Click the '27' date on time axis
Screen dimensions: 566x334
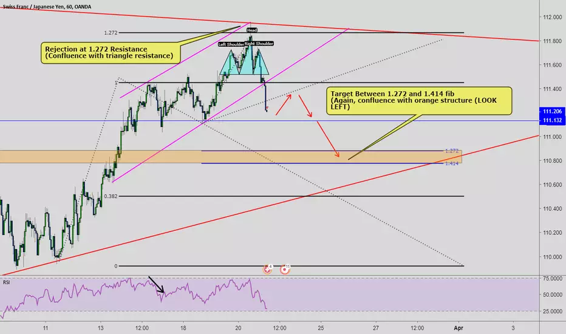pos(376,328)
